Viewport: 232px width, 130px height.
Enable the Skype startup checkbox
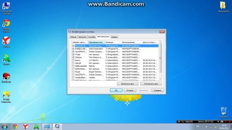(73, 71)
